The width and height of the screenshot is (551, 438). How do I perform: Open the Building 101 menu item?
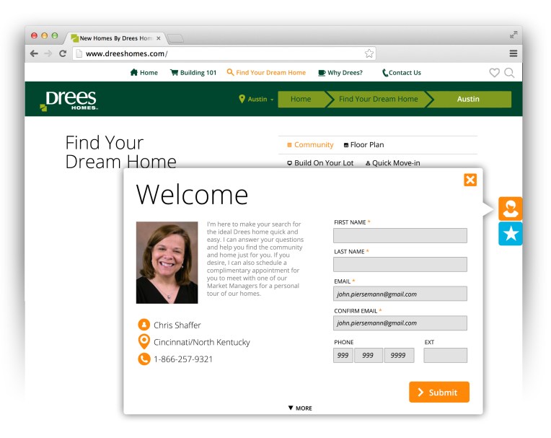click(x=193, y=73)
